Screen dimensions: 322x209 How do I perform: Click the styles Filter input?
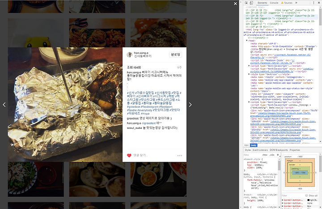(x=252, y=155)
